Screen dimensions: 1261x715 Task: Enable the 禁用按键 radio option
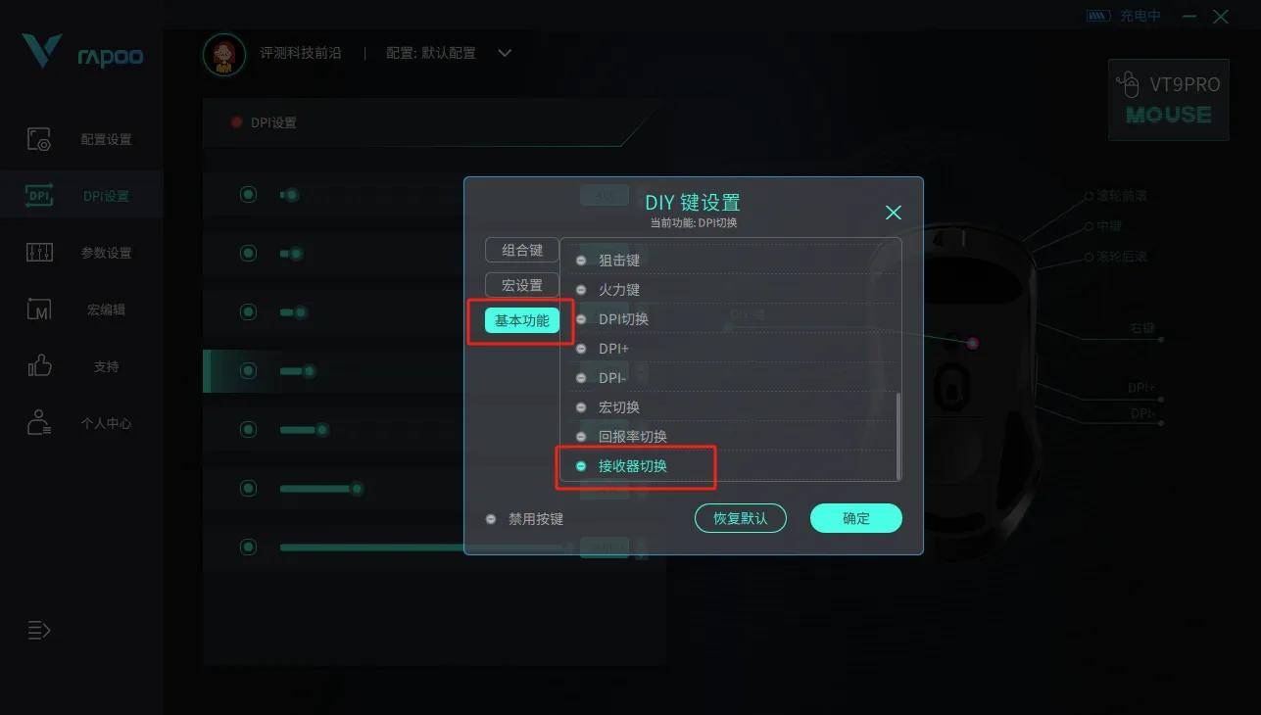492,519
